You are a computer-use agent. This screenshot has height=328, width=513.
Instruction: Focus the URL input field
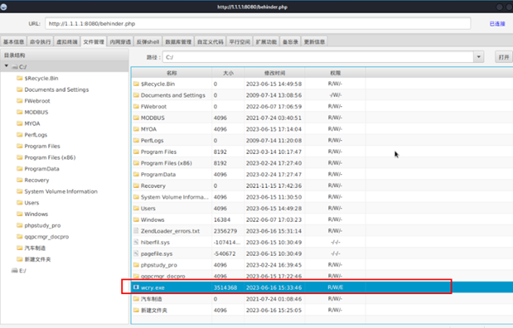[x=258, y=23]
